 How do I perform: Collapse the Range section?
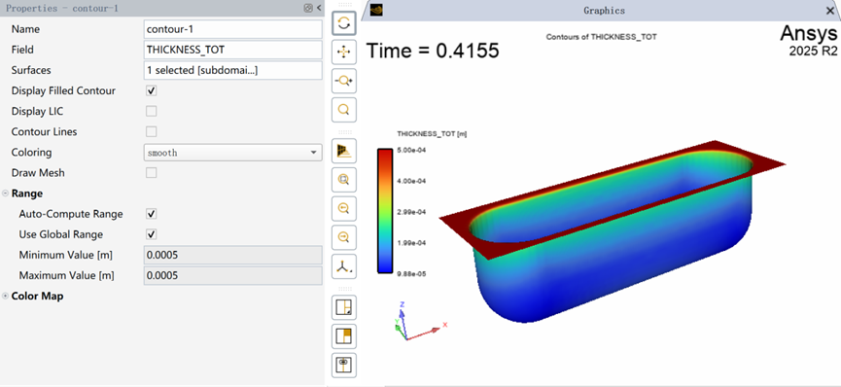pyautogui.click(x=6, y=193)
